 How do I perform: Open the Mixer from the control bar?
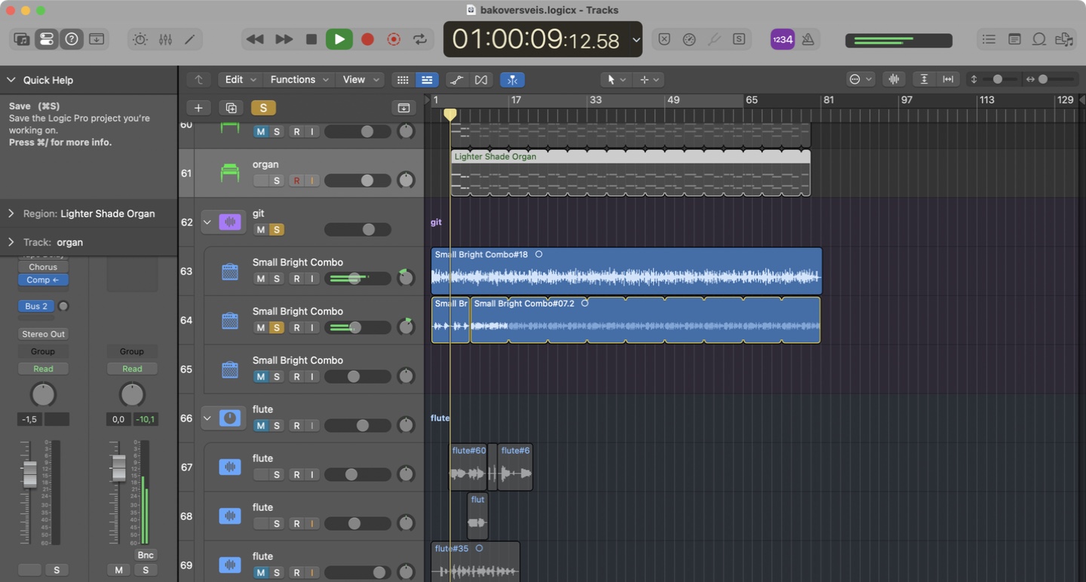coord(165,39)
